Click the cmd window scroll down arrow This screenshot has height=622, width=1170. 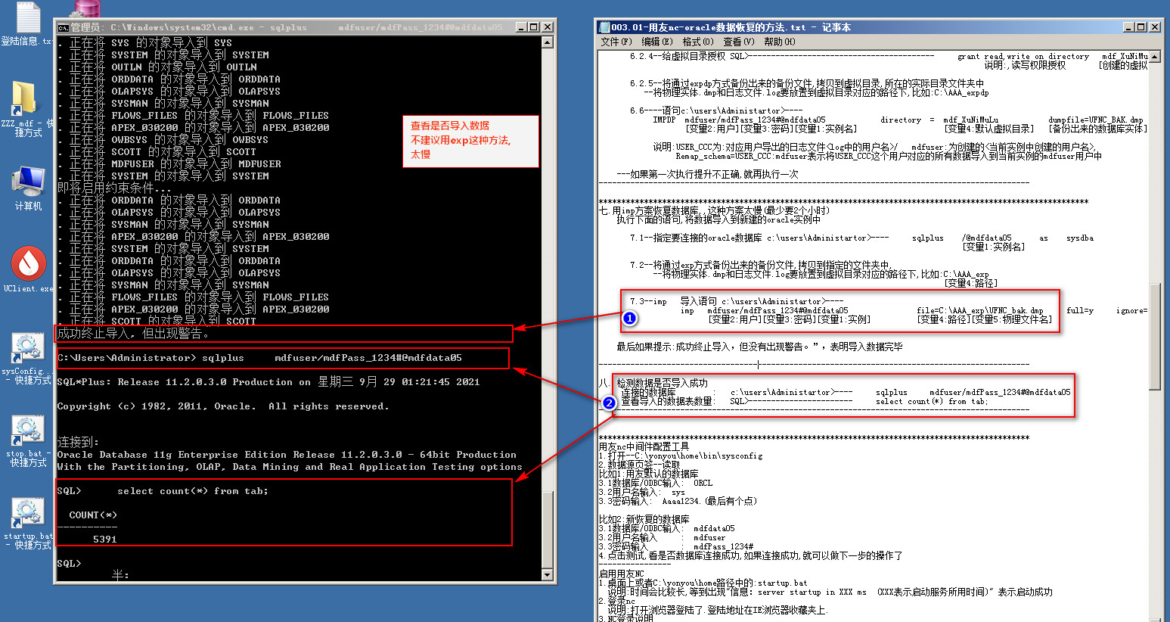(x=548, y=575)
